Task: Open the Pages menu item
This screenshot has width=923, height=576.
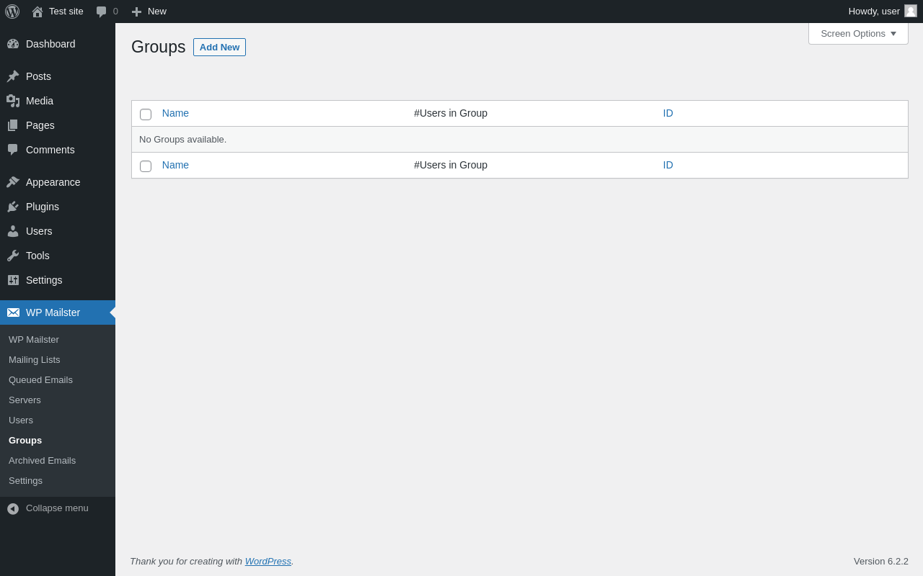Action: pos(58,125)
